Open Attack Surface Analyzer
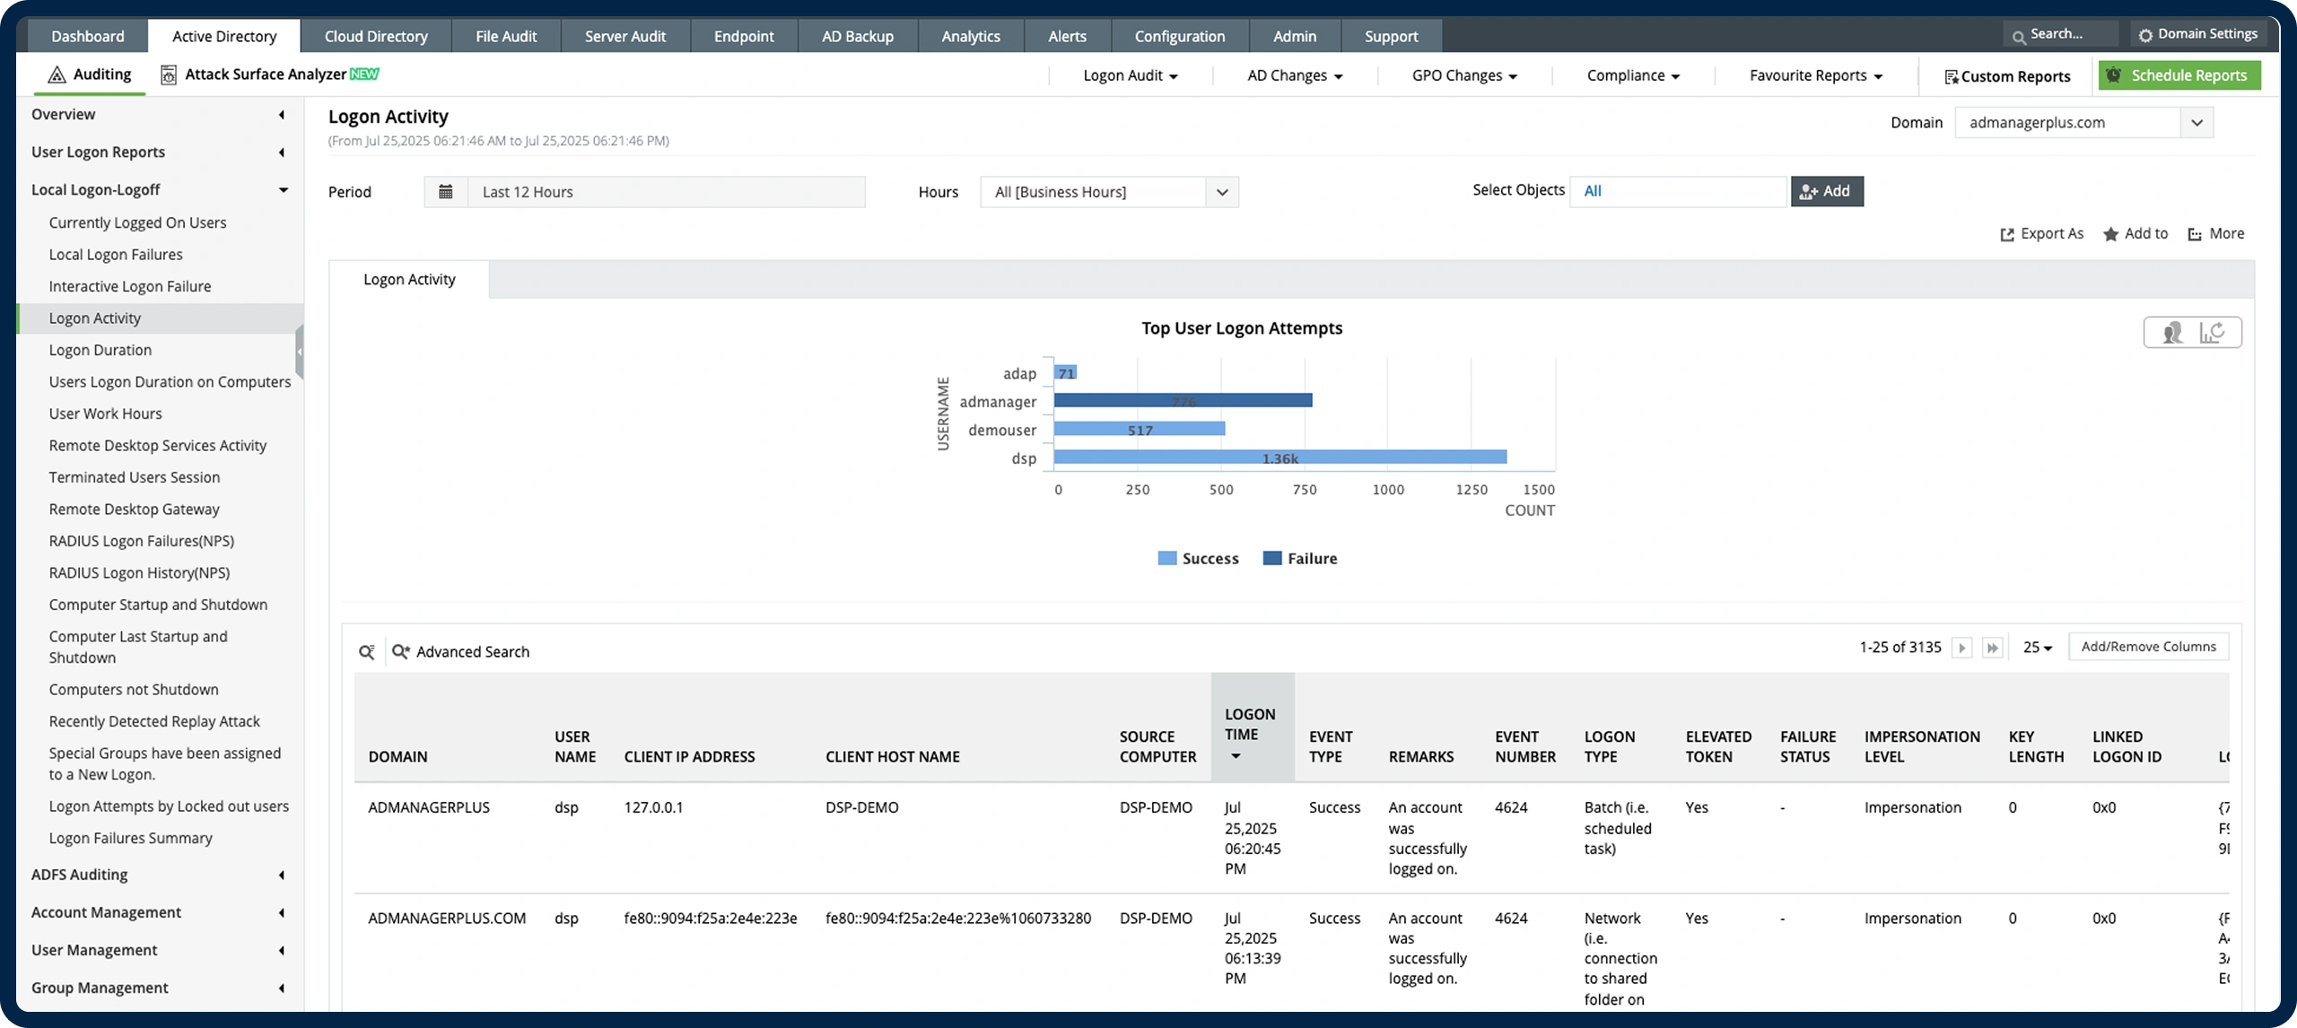Image resolution: width=2297 pixels, height=1028 pixels. coord(266,74)
